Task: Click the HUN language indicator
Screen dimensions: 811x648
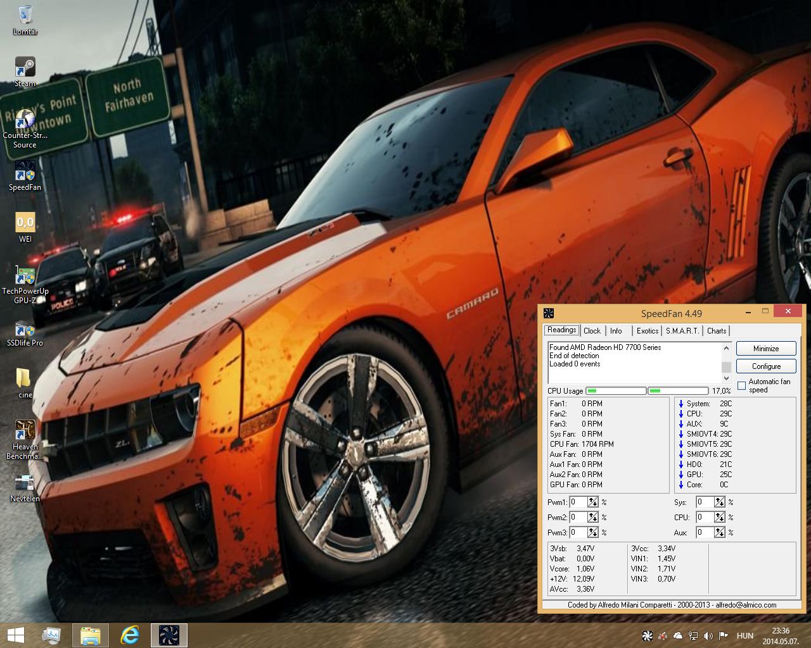Action: point(745,636)
